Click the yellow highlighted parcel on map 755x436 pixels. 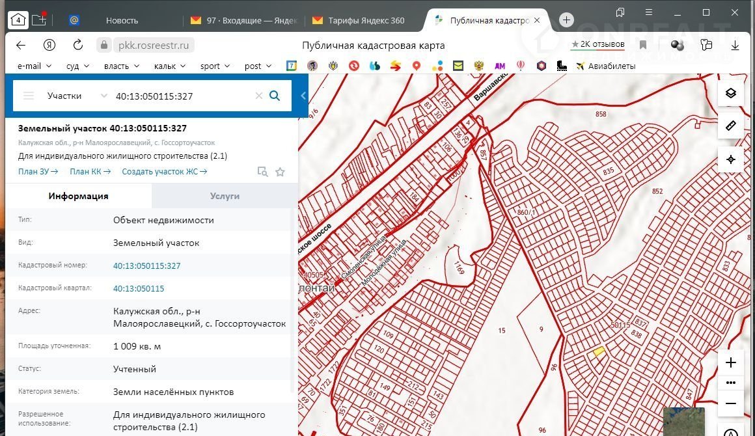[598, 351]
